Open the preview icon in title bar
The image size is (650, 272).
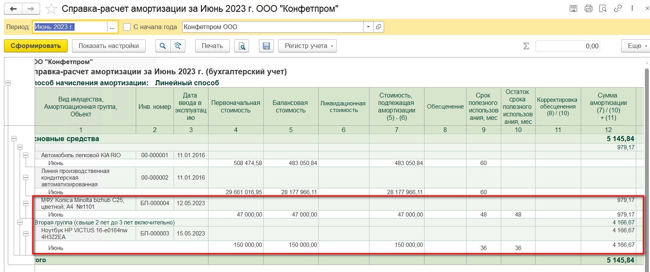603,8
